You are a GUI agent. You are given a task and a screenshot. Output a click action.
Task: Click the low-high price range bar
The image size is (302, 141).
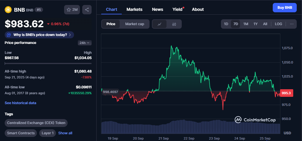[48, 63]
